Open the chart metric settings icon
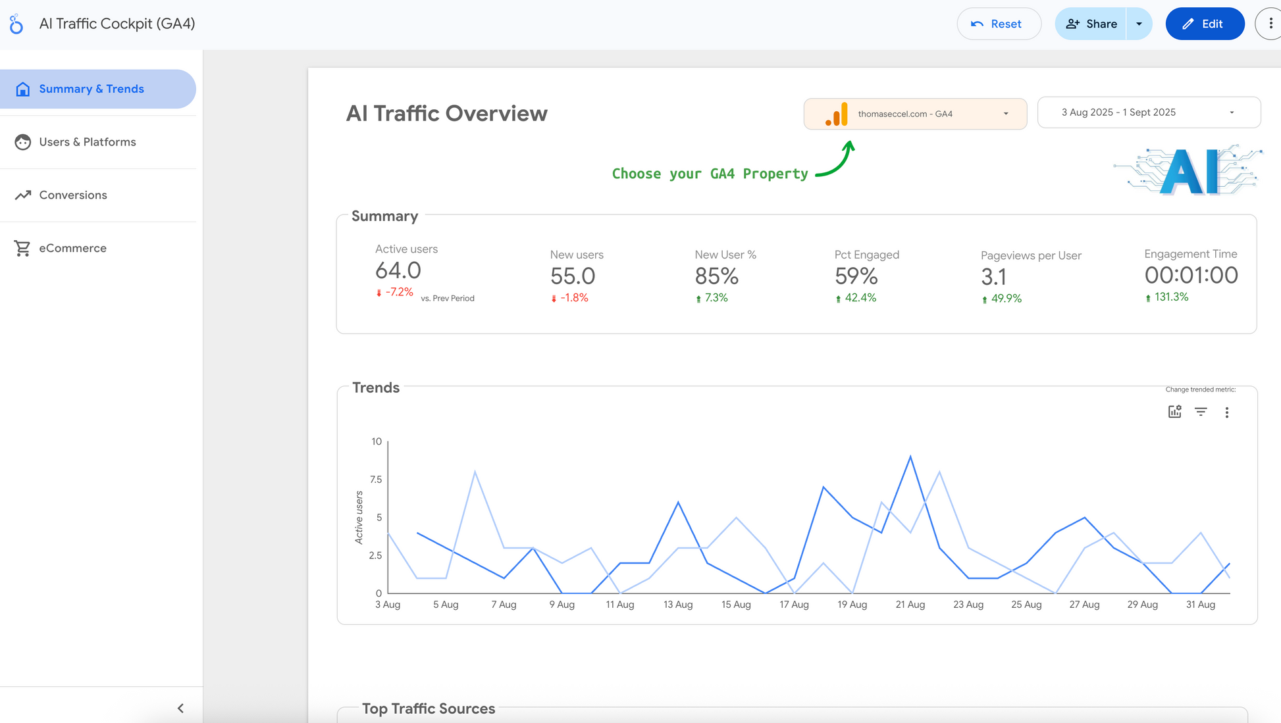The image size is (1281, 723). coord(1174,412)
